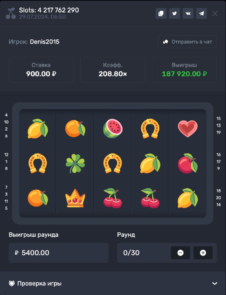Share result on VK
The image size is (226, 295).
[x=188, y=13]
